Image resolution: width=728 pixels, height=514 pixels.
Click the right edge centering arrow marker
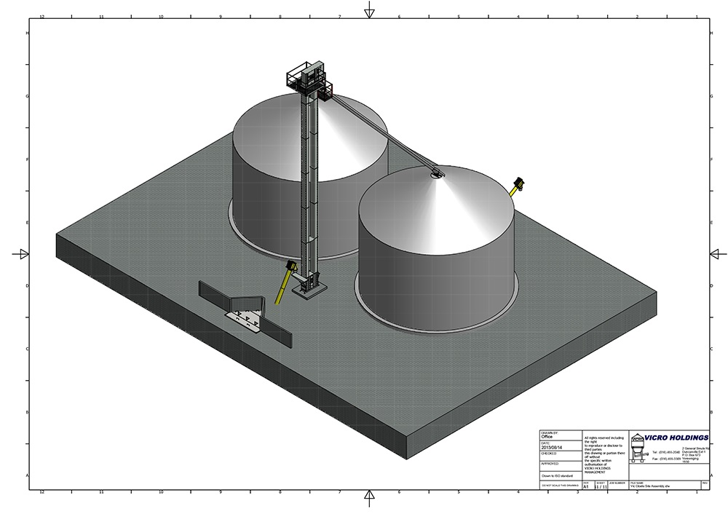click(x=717, y=253)
